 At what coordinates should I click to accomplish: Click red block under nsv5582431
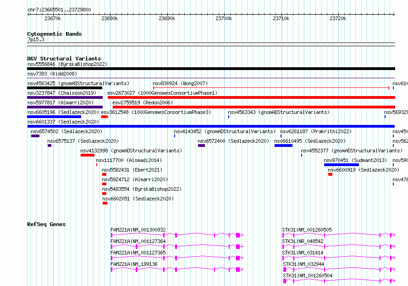click(x=104, y=174)
